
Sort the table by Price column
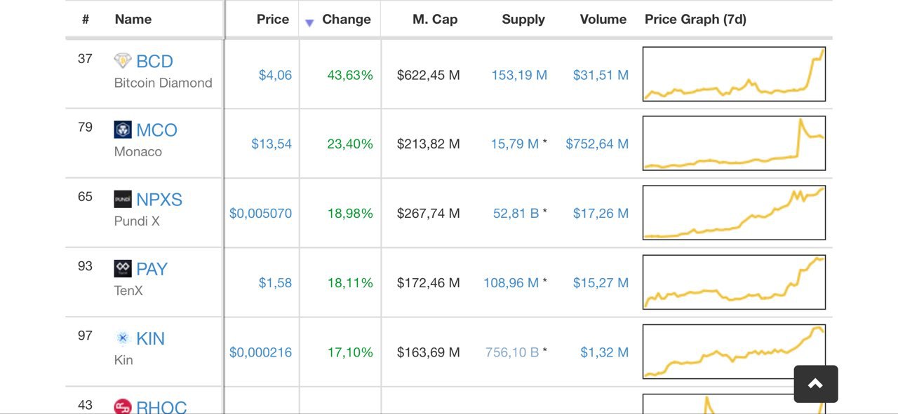[x=273, y=20]
